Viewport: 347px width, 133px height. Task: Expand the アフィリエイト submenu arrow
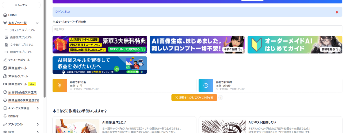pos(38,125)
